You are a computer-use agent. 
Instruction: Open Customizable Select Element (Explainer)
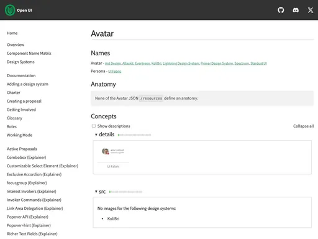[42, 166]
